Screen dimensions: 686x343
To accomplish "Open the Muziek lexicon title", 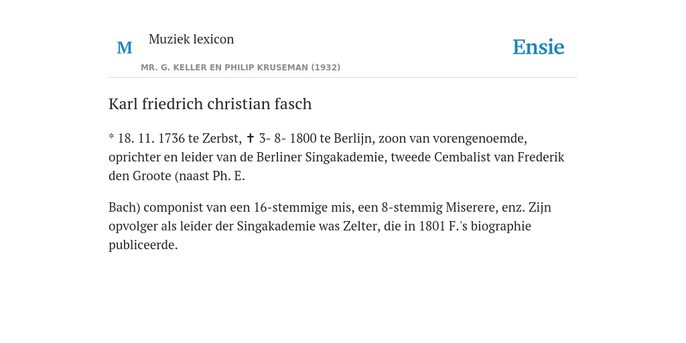I will 191,40.
